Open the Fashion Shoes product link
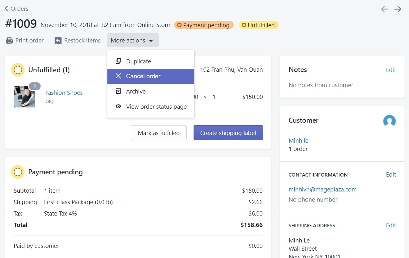The image size is (409, 258). click(64, 93)
